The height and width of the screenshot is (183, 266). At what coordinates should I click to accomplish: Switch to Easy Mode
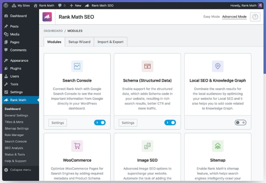pyautogui.click(x=211, y=17)
